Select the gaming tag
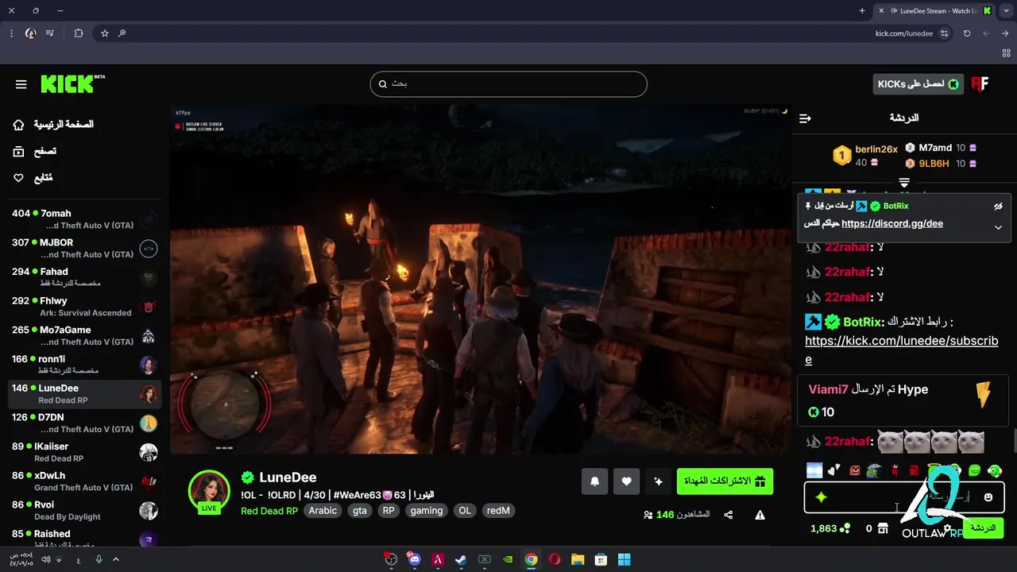 [427, 511]
